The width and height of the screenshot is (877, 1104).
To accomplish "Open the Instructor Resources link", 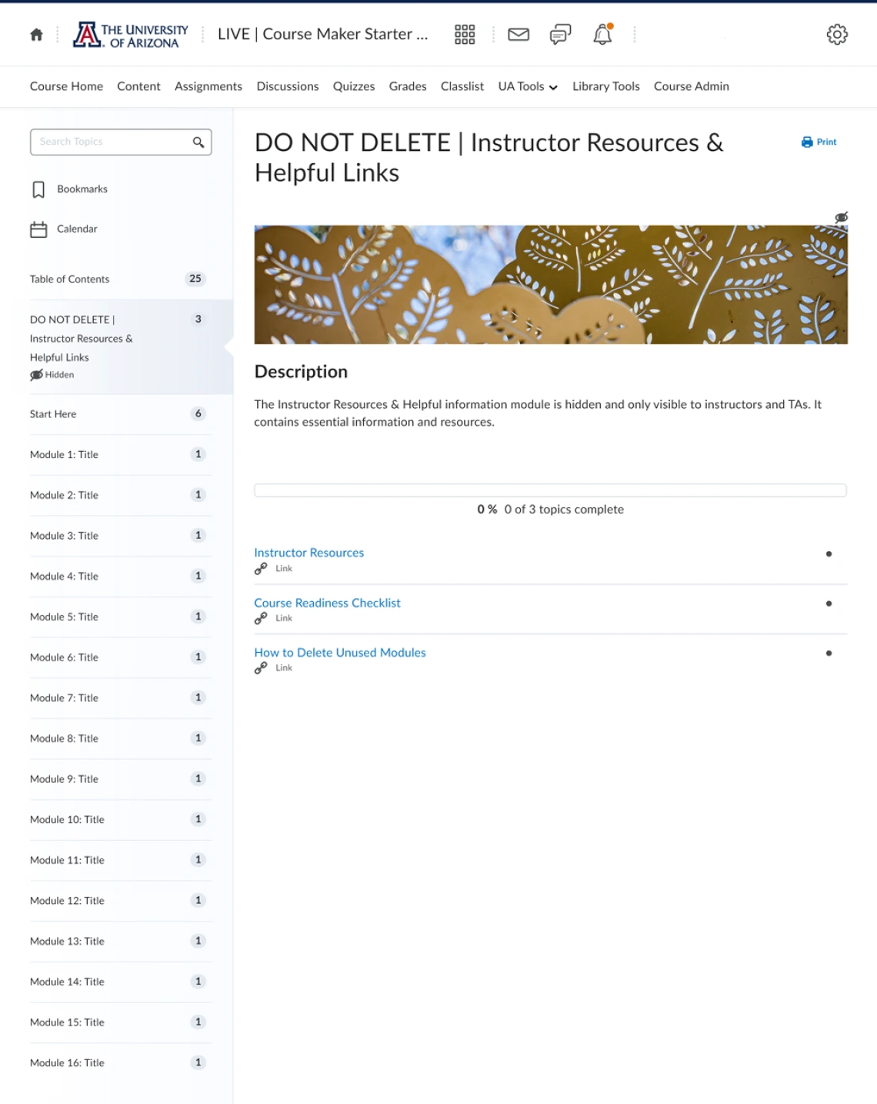I will pyautogui.click(x=309, y=553).
